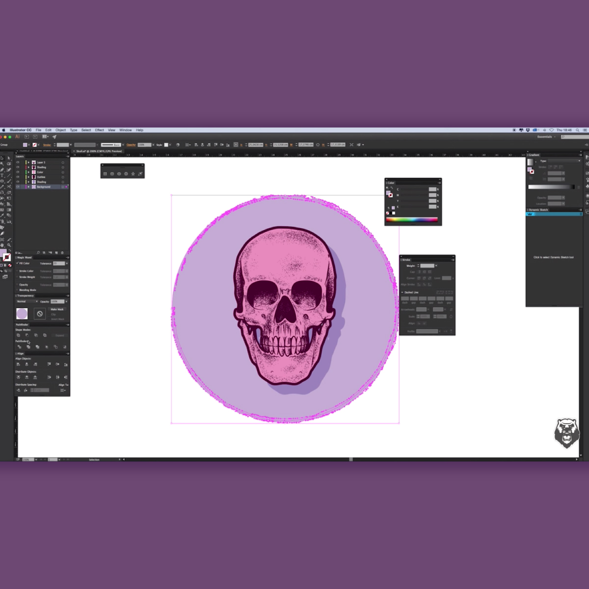Enable the Stroke Color checkbox
The image size is (589, 589).
click(x=17, y=271)
